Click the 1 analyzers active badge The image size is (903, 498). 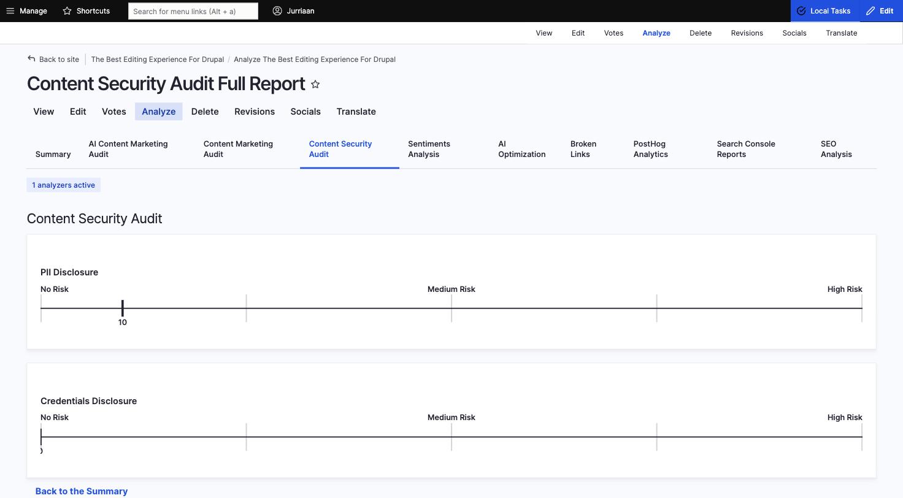coord(64,185)
